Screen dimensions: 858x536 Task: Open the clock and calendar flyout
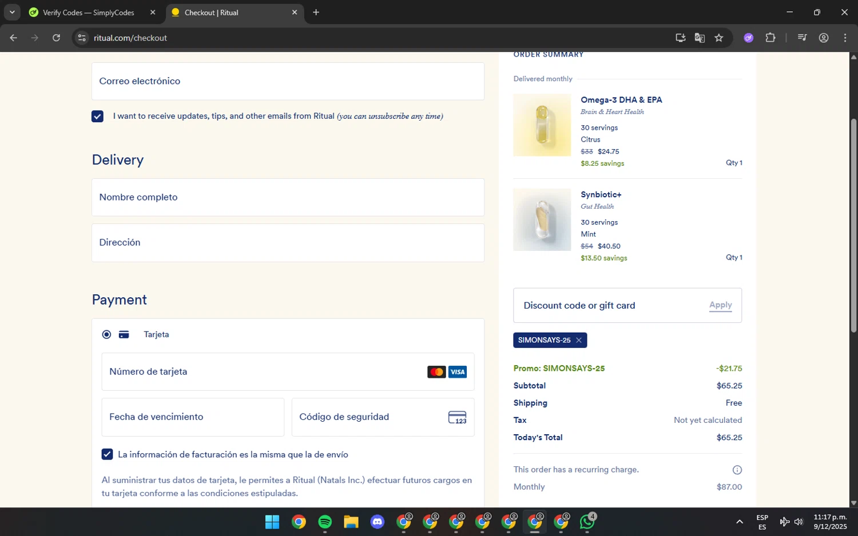[x=830, y=522]
